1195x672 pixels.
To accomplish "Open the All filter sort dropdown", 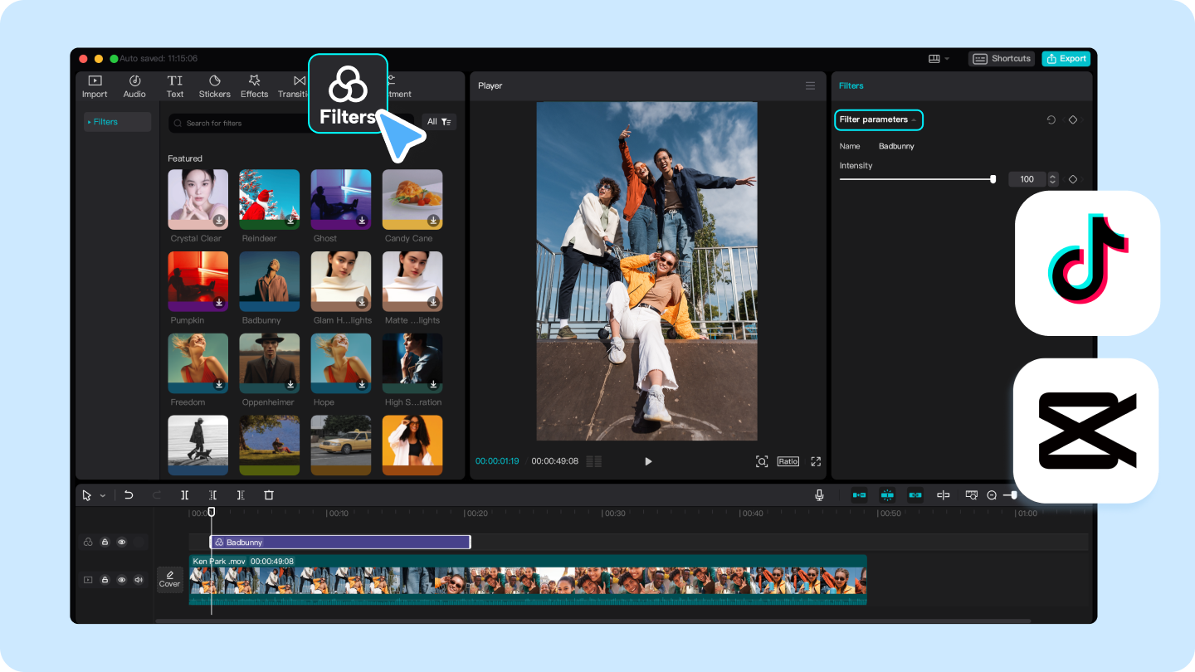I will point(439,122).
